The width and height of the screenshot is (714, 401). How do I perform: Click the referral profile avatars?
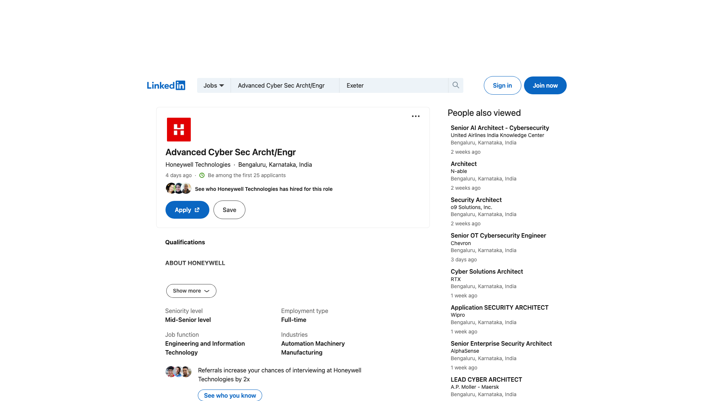[178, 372]
